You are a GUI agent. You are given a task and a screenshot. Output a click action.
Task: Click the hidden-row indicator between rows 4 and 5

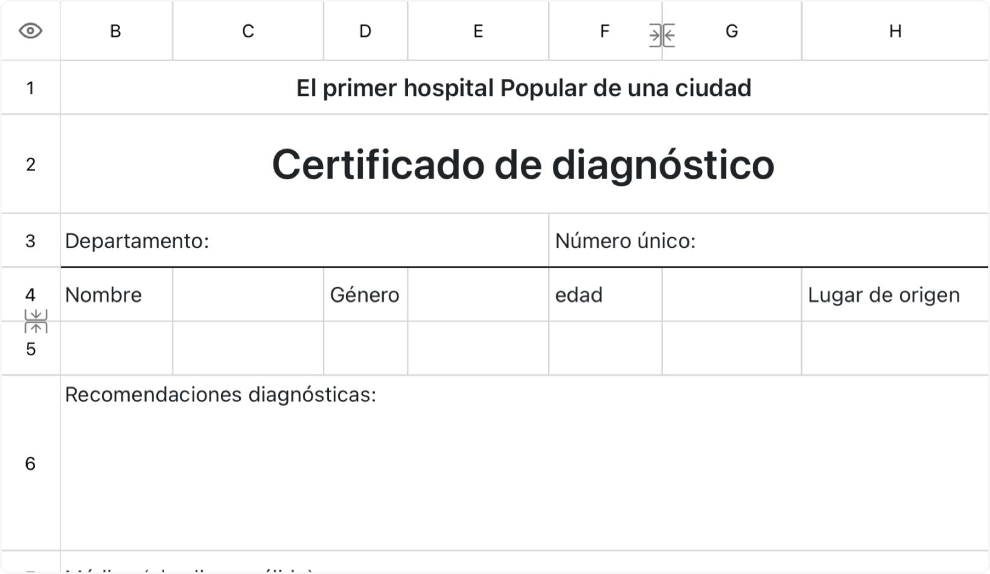36,321
